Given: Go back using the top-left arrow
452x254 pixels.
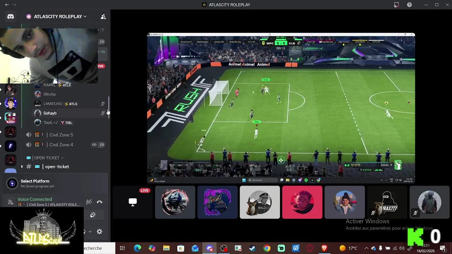Looking at the screenshot, I should (7, 5).
